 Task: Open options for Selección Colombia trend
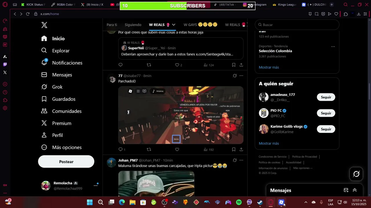pos(333,47)
